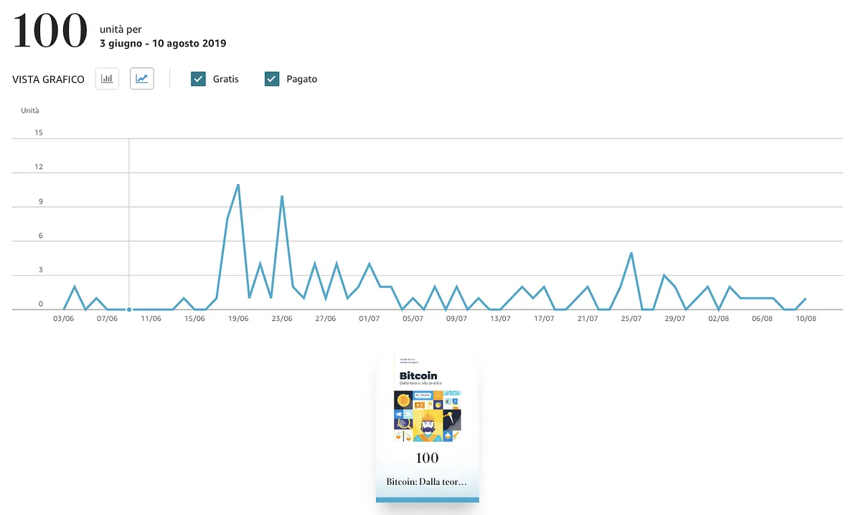Click the 10/08 x-axis date label
Viewport: 861px width, 515px height.
pos(805,318)
